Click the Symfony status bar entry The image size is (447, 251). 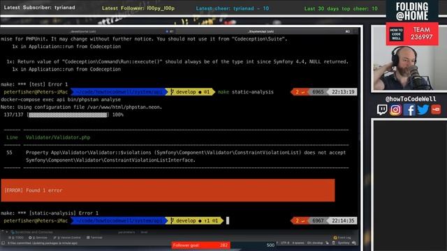[344, 243]
